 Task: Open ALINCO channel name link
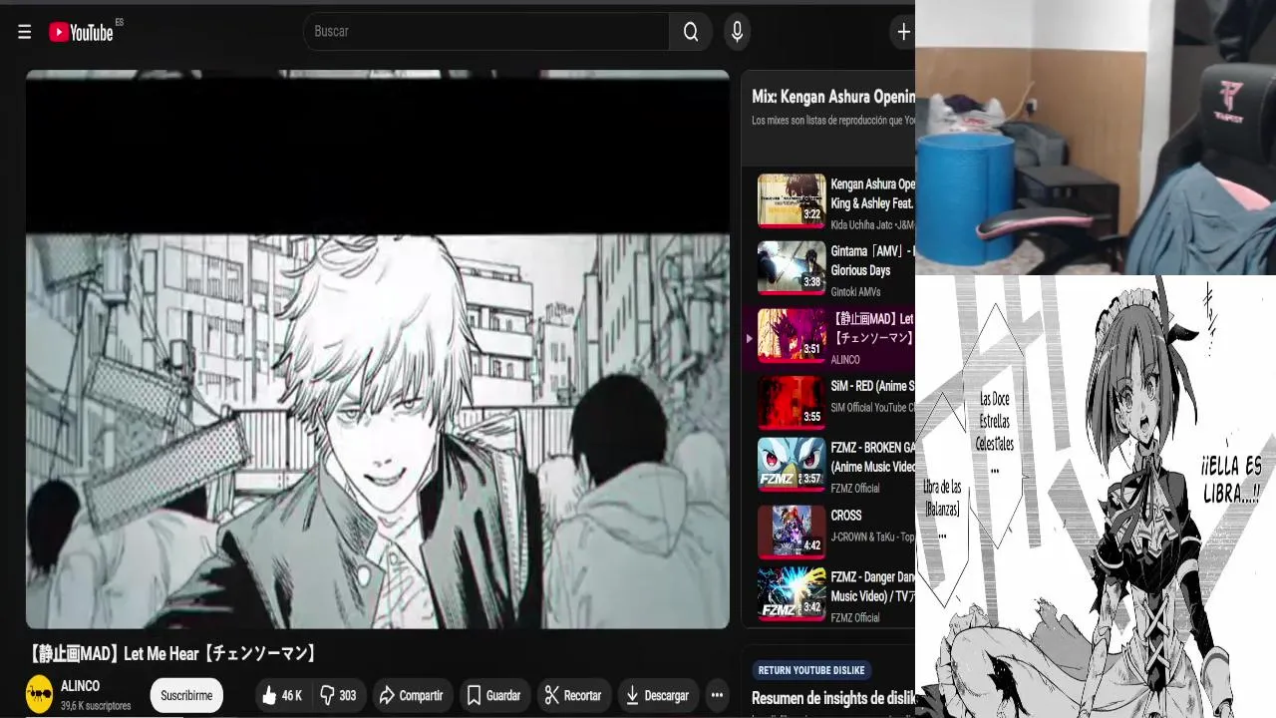pyautogui.click(x=80, y=686)
